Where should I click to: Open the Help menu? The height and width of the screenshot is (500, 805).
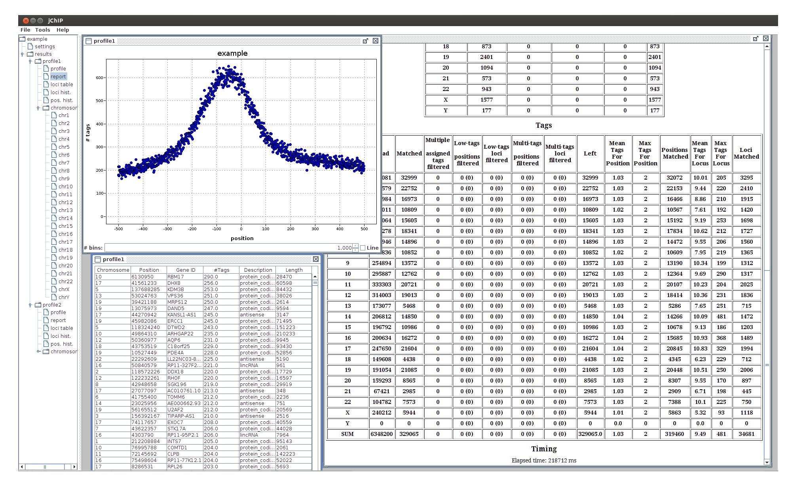(63, 30)
